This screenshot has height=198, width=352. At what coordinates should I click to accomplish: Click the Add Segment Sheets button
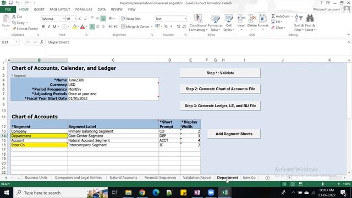click(x=234, y=134)
